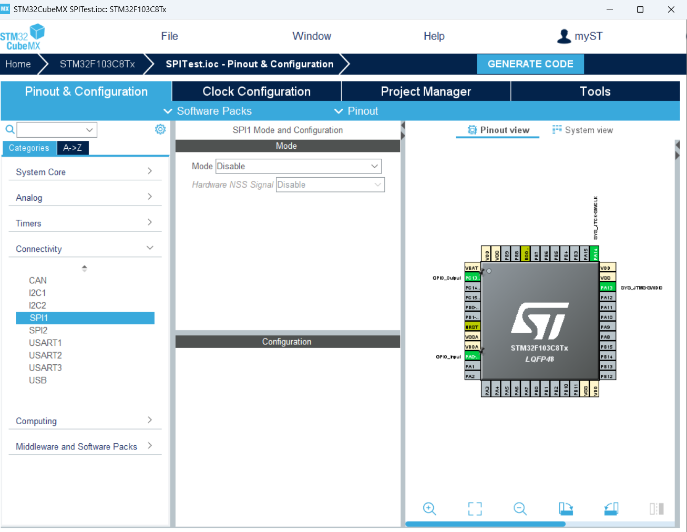Viewport: 687px width, 532px height.
Task: Open the File menu
Action: pyautogui.click(x=170, y=36)
